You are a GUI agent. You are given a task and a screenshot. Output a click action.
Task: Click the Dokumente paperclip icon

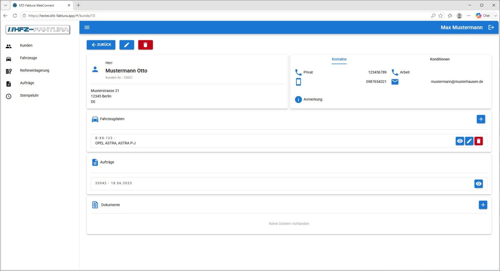95,205
